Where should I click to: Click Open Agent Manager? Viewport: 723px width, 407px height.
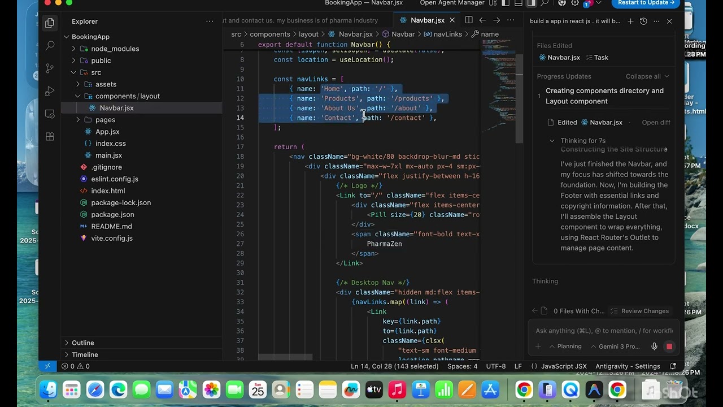click(452, 3)
